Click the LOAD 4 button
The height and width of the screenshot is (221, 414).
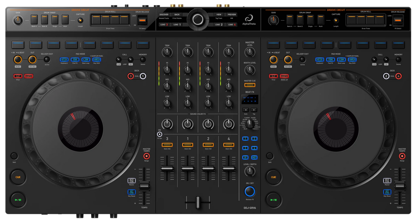231,25
